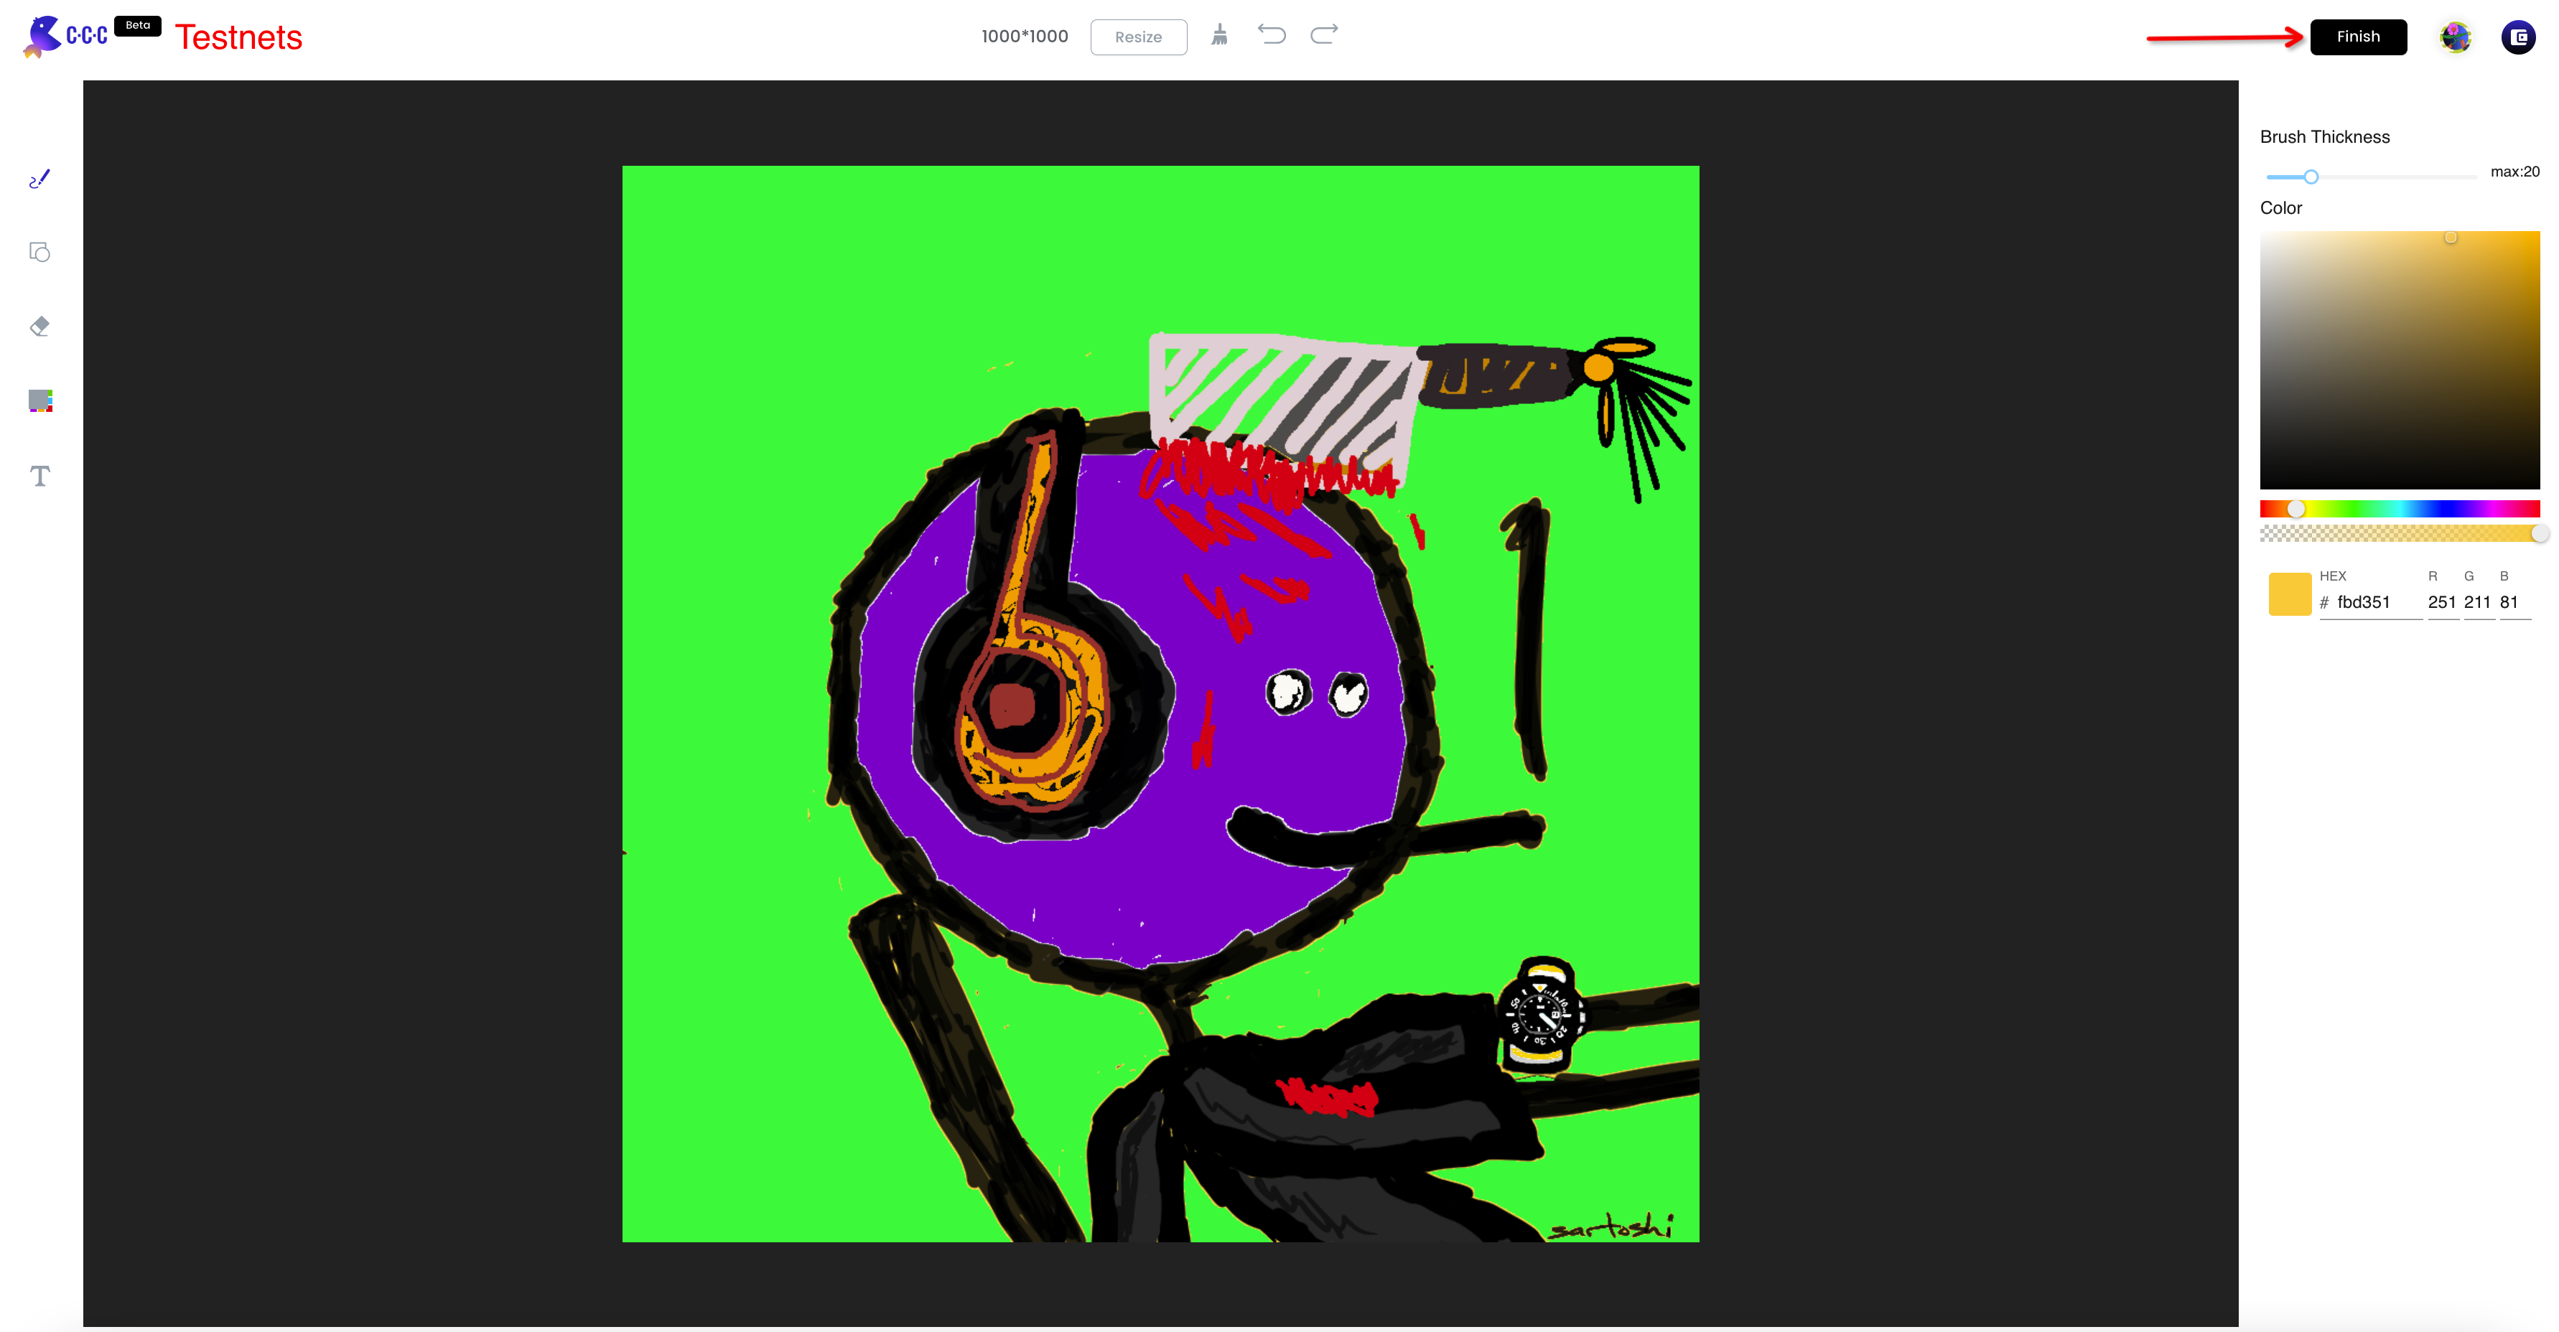Image resolution: width=2559 pixels, height=1332 pixels.
Task: Select the Shapes tool
Action: pyautogui.click(x=39, y=253)
